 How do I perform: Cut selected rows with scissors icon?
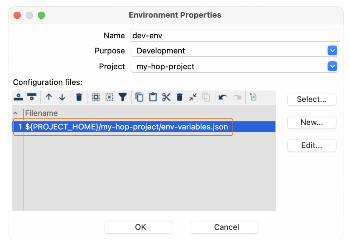click(166, 97)
